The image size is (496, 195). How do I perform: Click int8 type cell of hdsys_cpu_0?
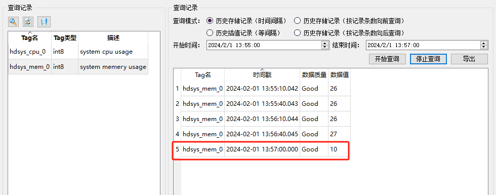click(x=65, y=52)
